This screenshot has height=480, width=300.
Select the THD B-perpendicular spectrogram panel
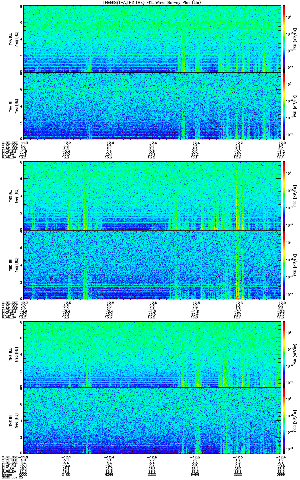(152, 196)
